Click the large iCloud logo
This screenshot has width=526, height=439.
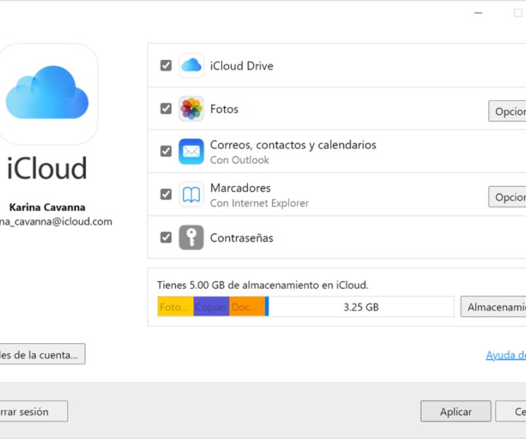click(x=47, y=94)
